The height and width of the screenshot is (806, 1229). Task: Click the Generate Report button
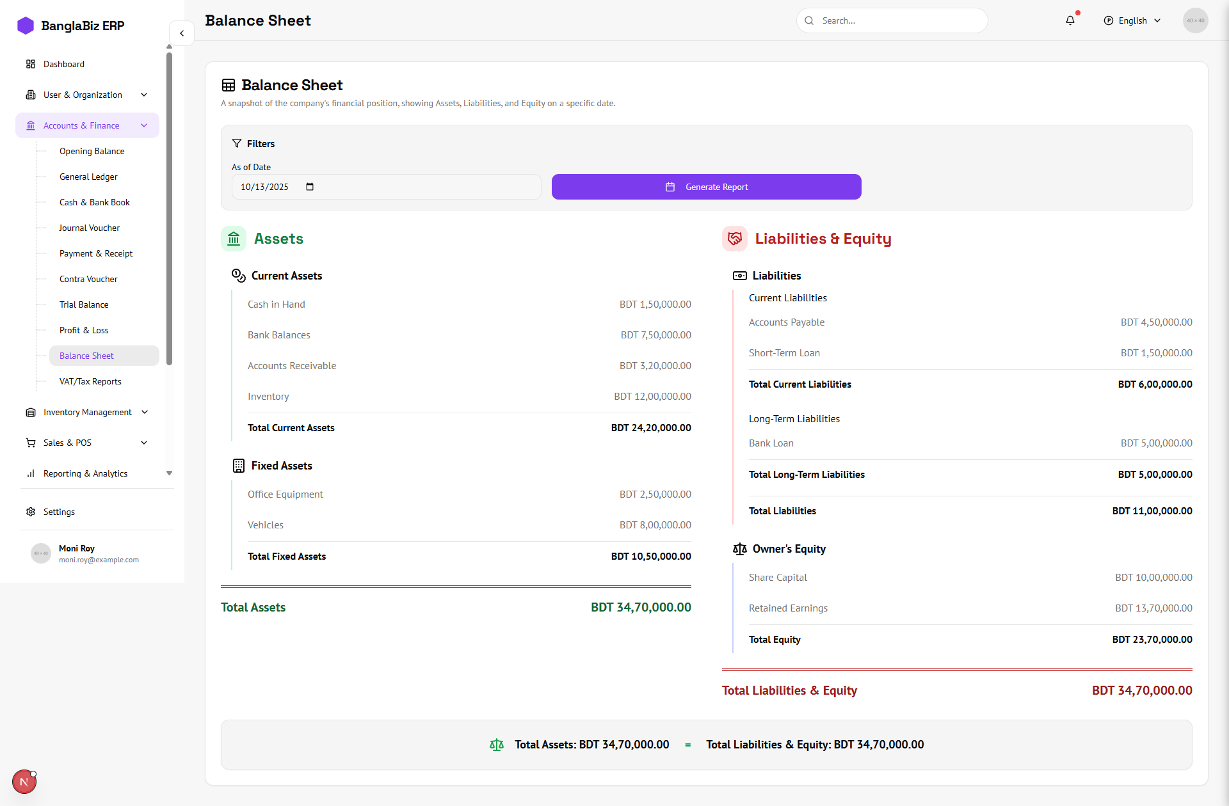[706, 187]
